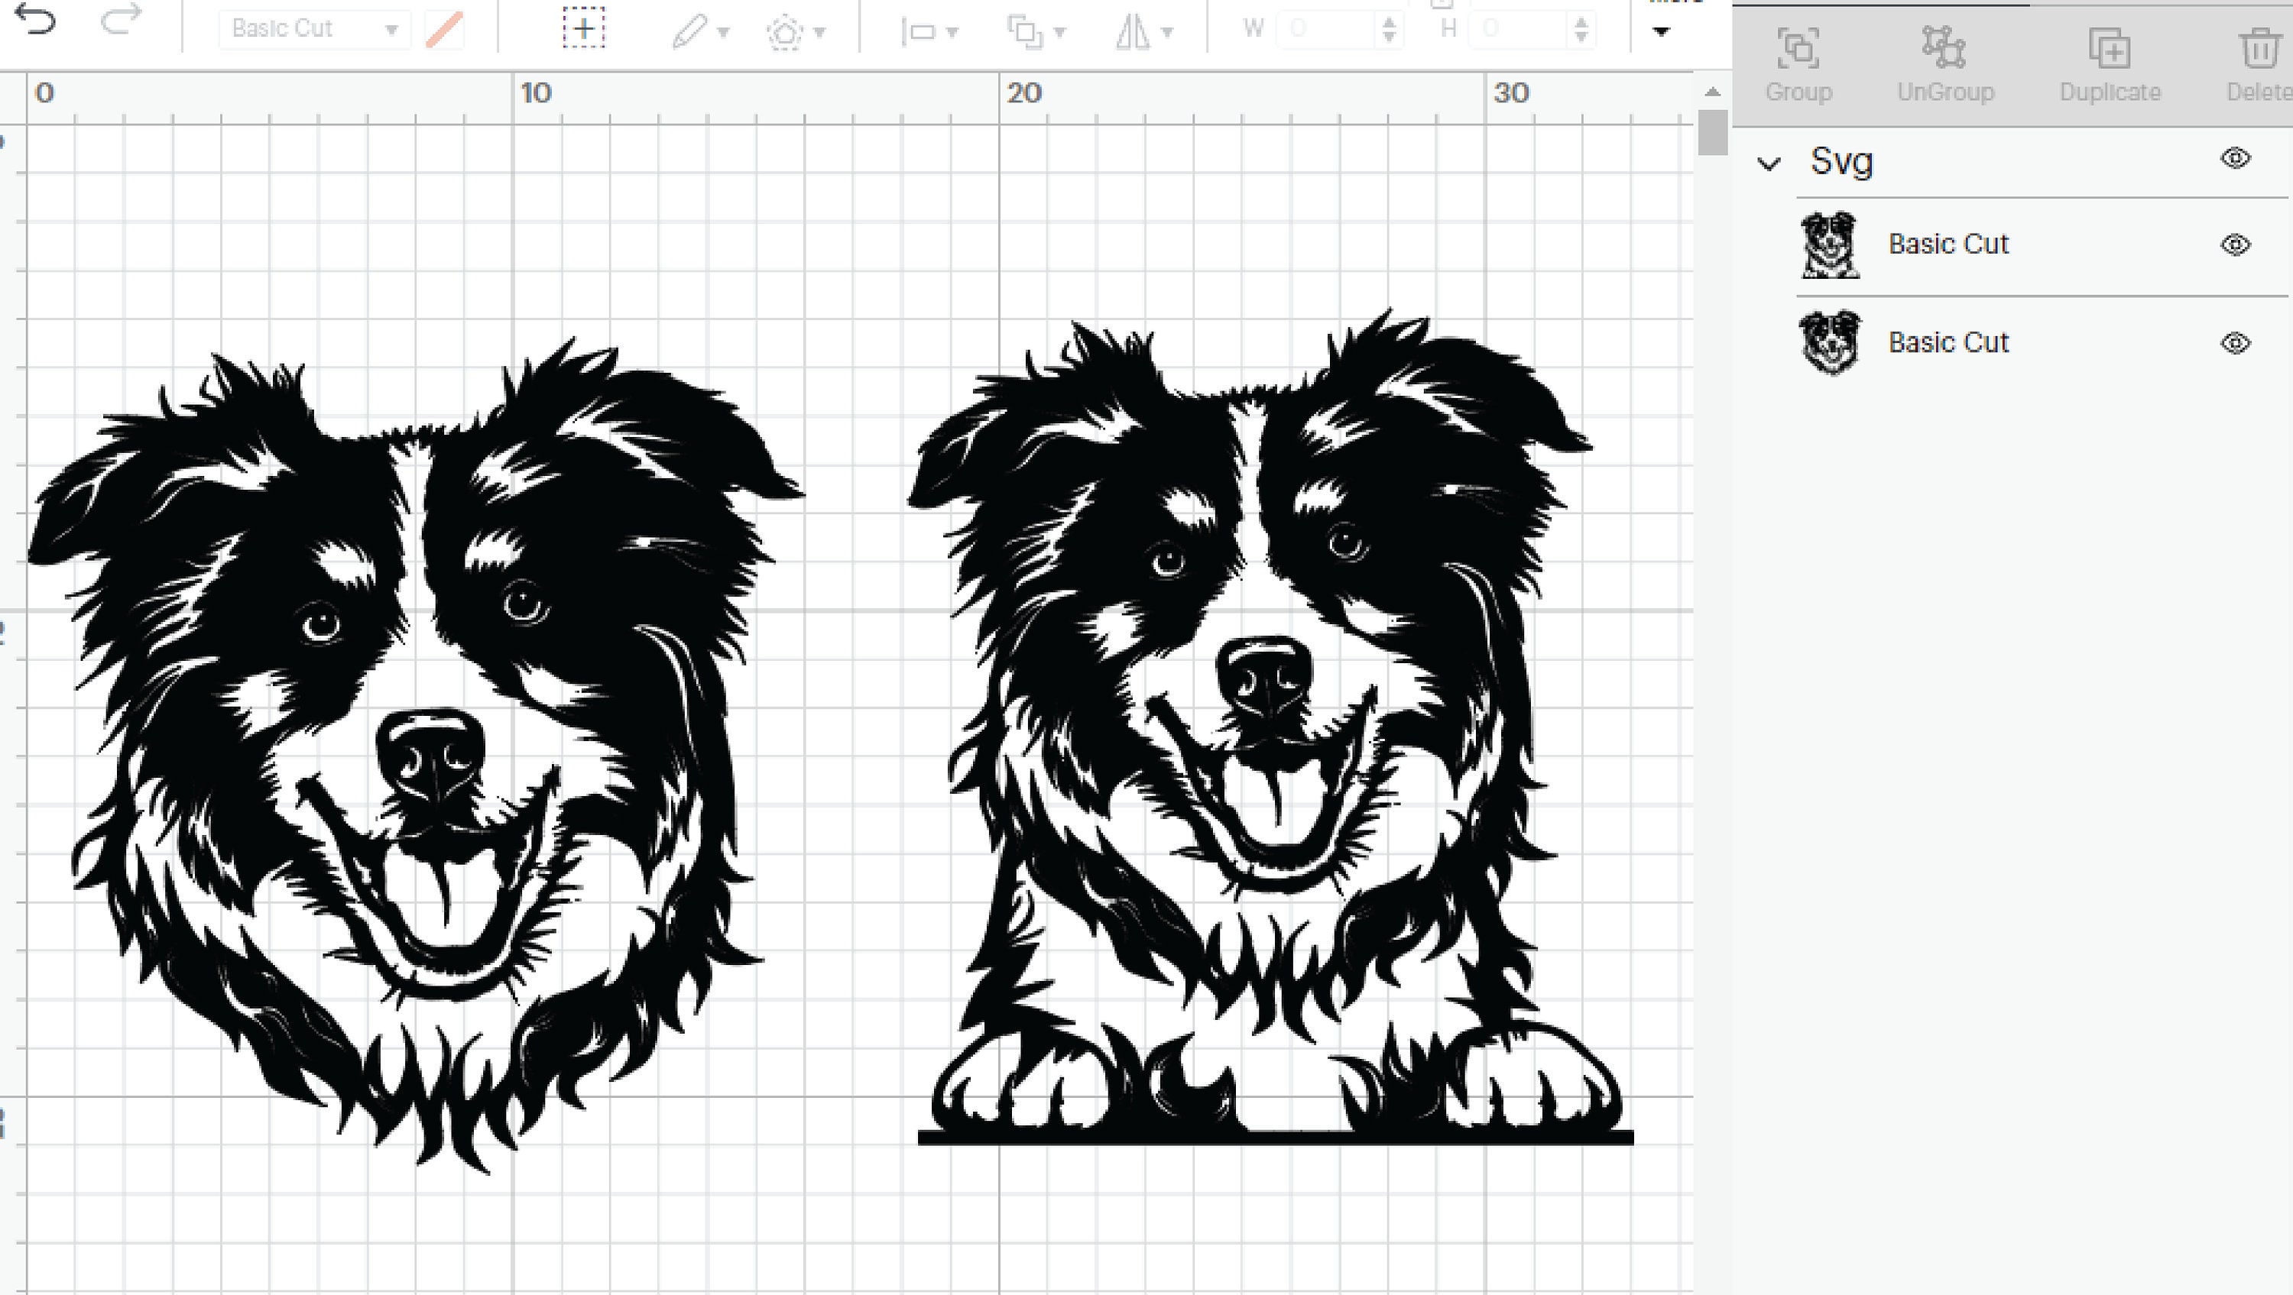
Task: Collapse the Svg layer group
Action: click(1769, 162)
